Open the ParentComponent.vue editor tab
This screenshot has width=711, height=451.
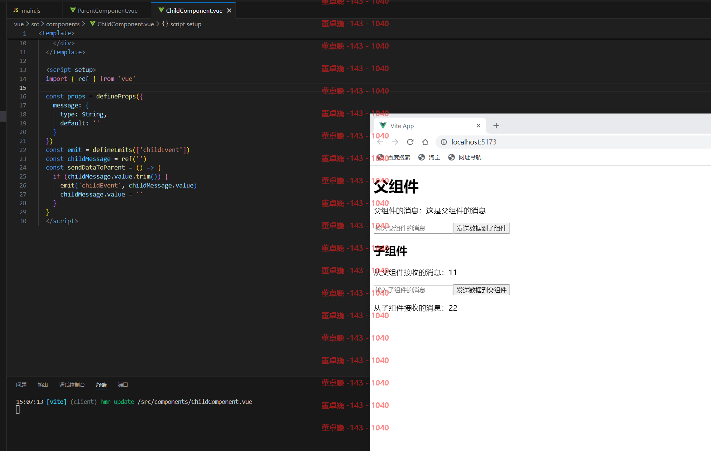[x=107, y=10]
